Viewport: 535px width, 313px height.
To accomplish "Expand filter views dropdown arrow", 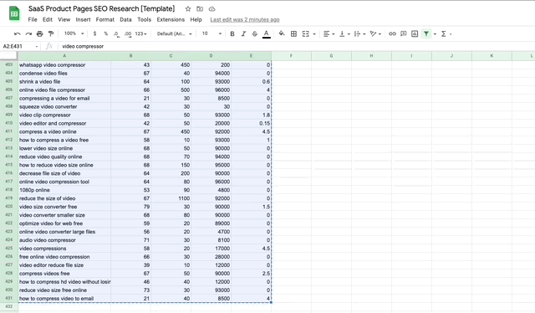I will (x=435, y=33).
